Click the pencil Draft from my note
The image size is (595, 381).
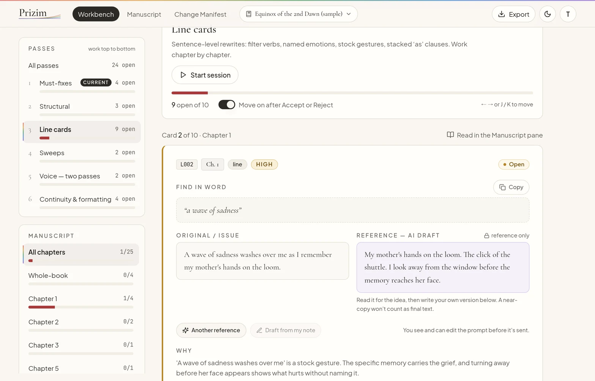click(x=285, y=330)
